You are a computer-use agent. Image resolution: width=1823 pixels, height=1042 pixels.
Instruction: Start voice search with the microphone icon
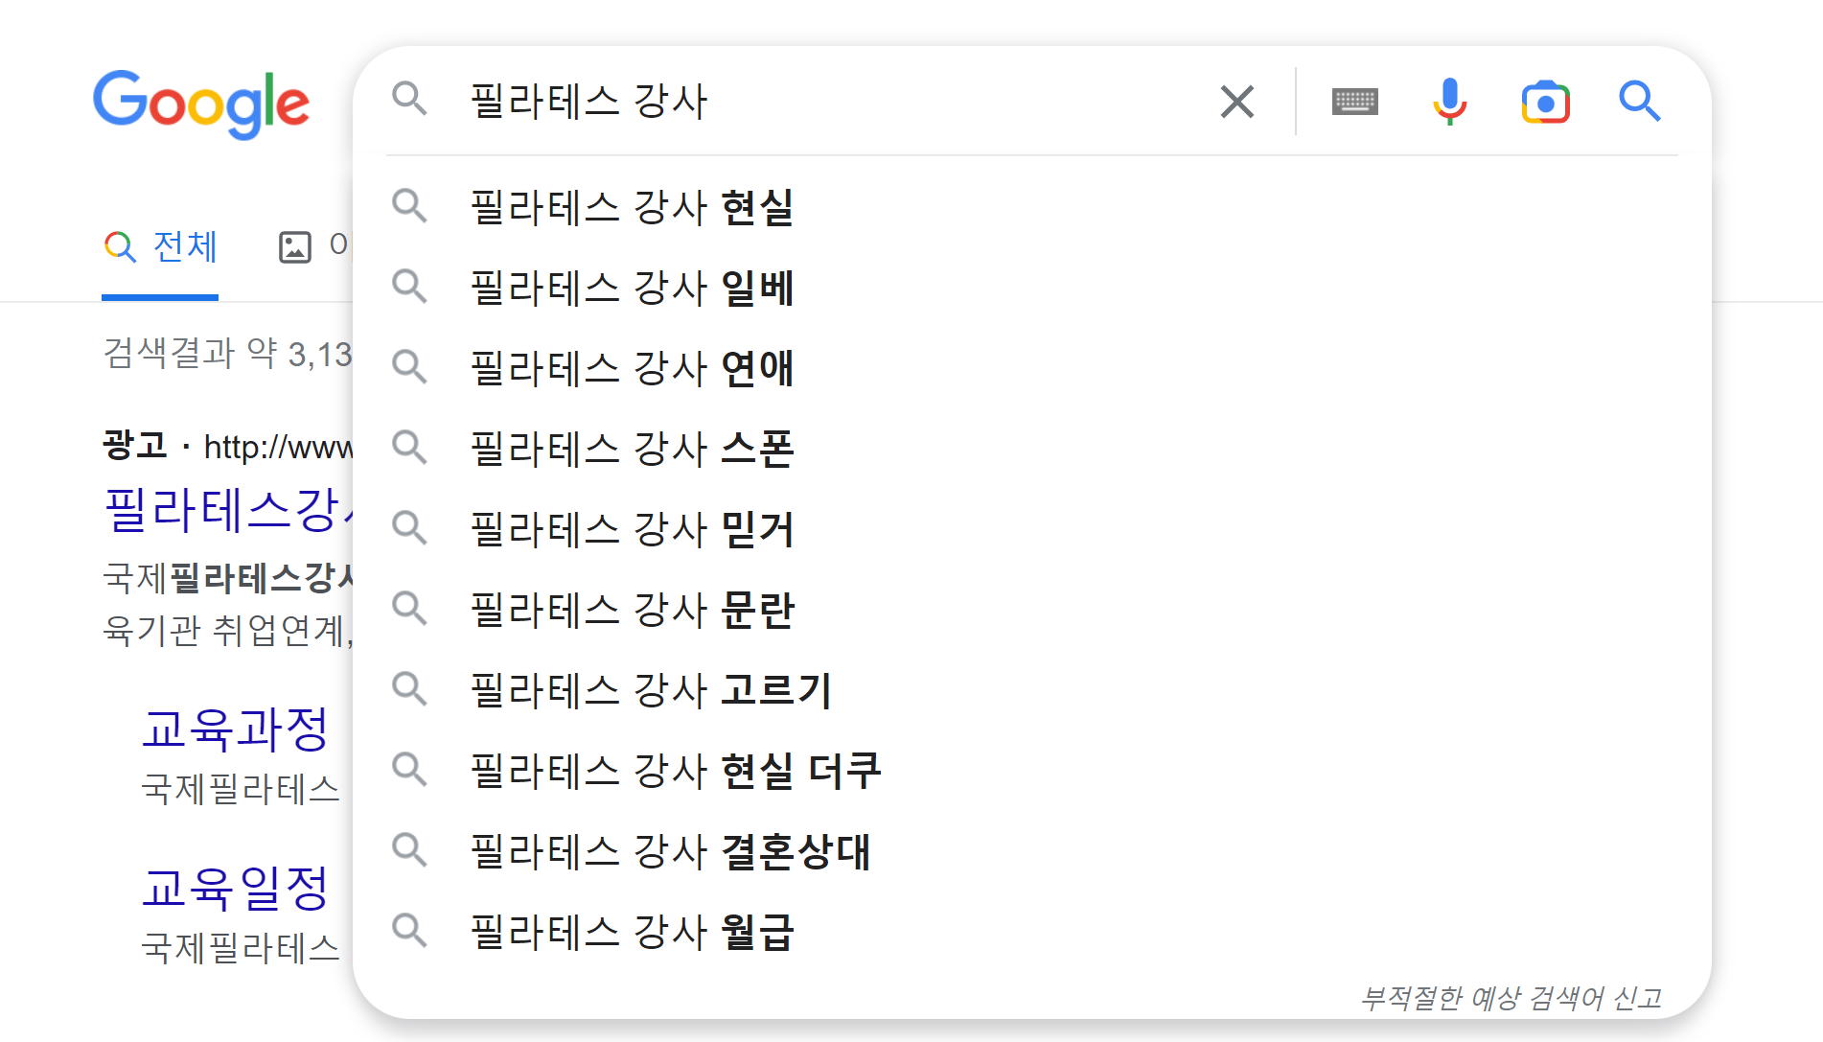(x=1449, y=101)
